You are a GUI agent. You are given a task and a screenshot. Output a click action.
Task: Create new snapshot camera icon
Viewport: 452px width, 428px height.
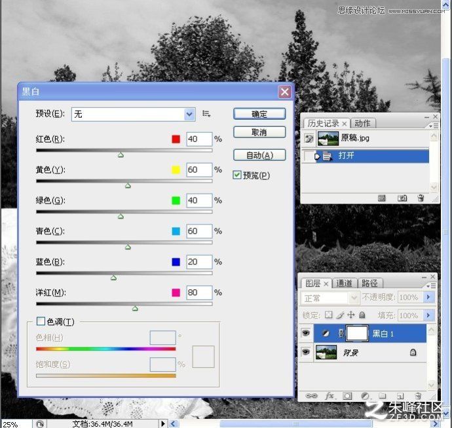[402, 198]
